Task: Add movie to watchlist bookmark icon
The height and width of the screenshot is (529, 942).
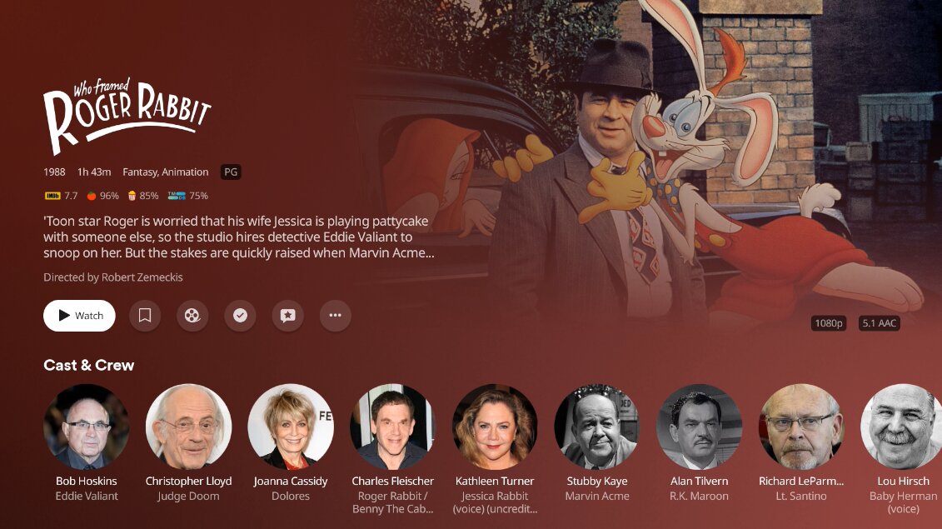Action: (x=145, y=316)
